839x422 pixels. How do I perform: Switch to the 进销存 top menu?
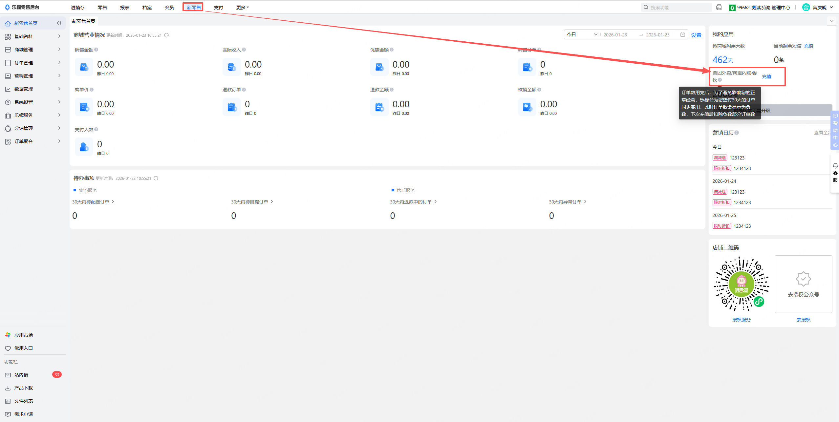point(78,7)
